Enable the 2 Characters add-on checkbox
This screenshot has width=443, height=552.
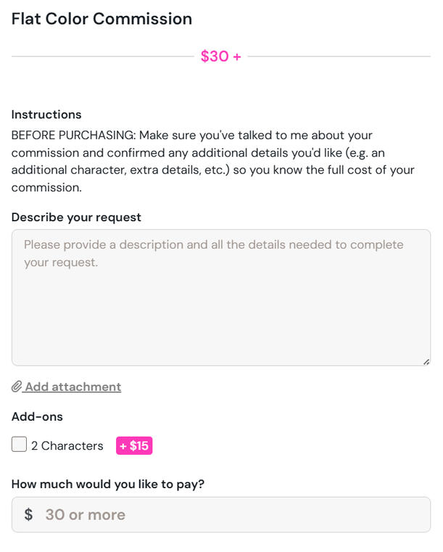tap(20, 445)
